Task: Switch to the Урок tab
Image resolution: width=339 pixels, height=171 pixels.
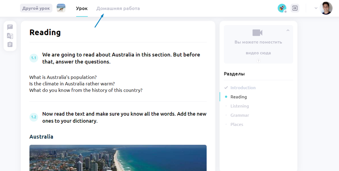Action: pyautogui.click(x=82, y=9)
